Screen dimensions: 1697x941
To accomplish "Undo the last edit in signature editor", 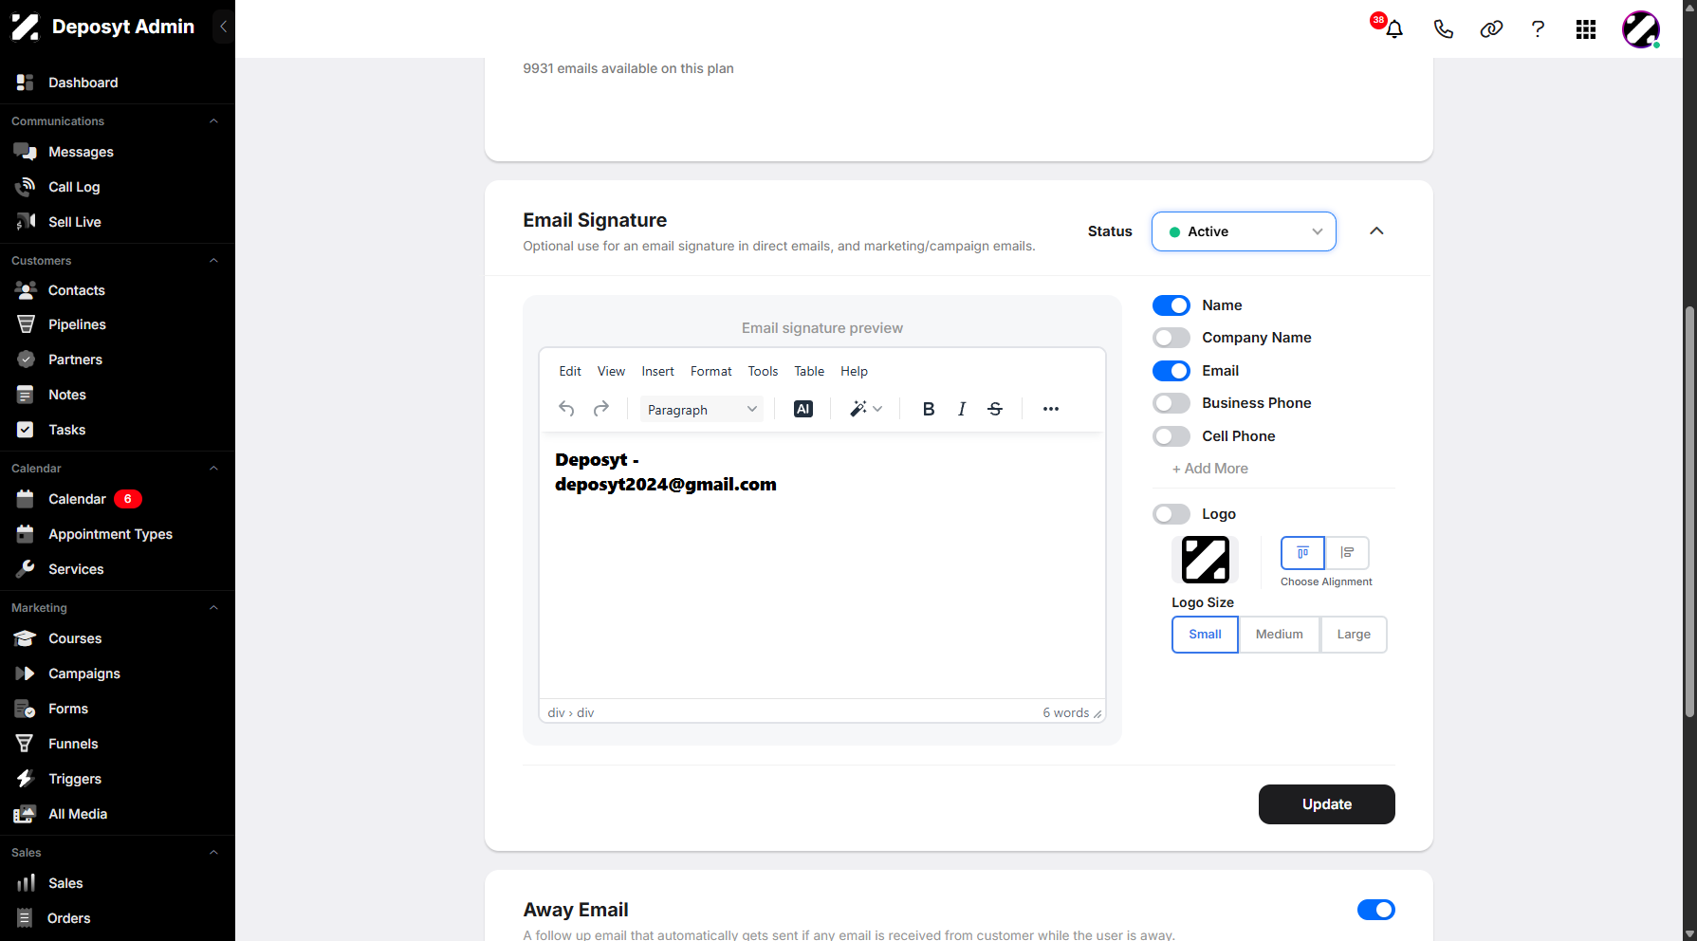I will pyautogui.click(x=566, y=409).
